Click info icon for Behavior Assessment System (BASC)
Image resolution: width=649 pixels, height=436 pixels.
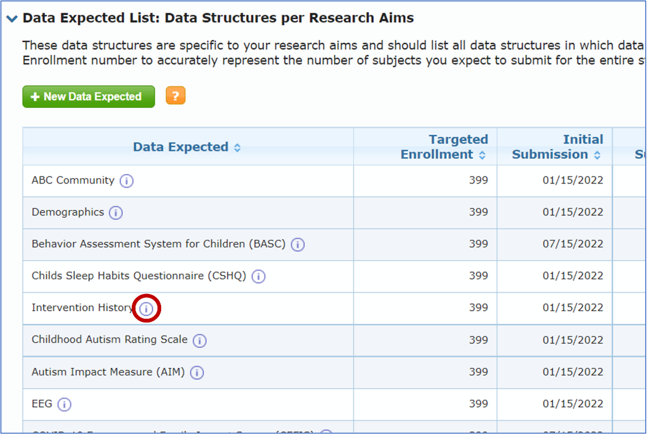[297, 245]
